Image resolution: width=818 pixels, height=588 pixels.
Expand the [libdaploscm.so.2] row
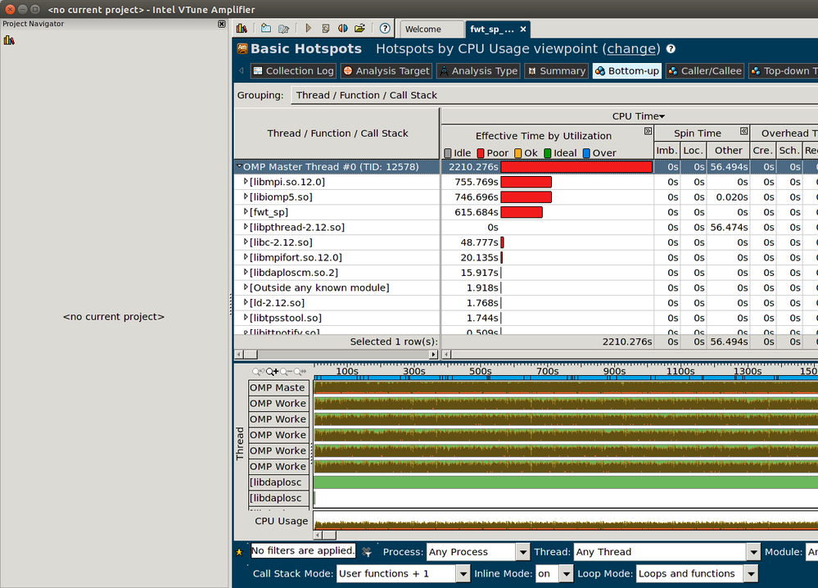point(246,273)
